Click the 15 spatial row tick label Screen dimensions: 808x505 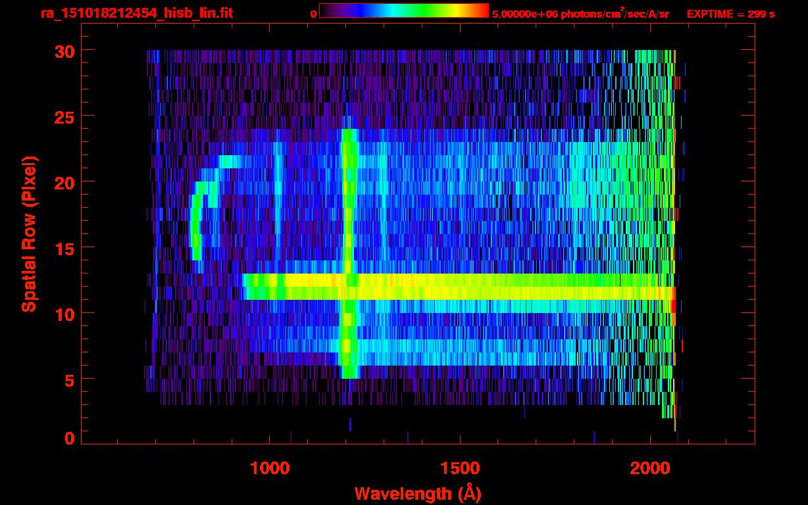(x=64, y=248)
